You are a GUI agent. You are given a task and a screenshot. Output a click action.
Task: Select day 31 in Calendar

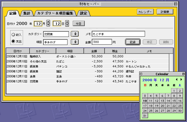tap(145, 116)
